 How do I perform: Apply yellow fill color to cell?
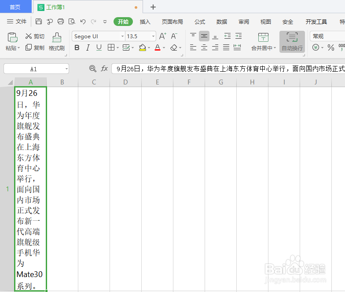tap(143, 47)
